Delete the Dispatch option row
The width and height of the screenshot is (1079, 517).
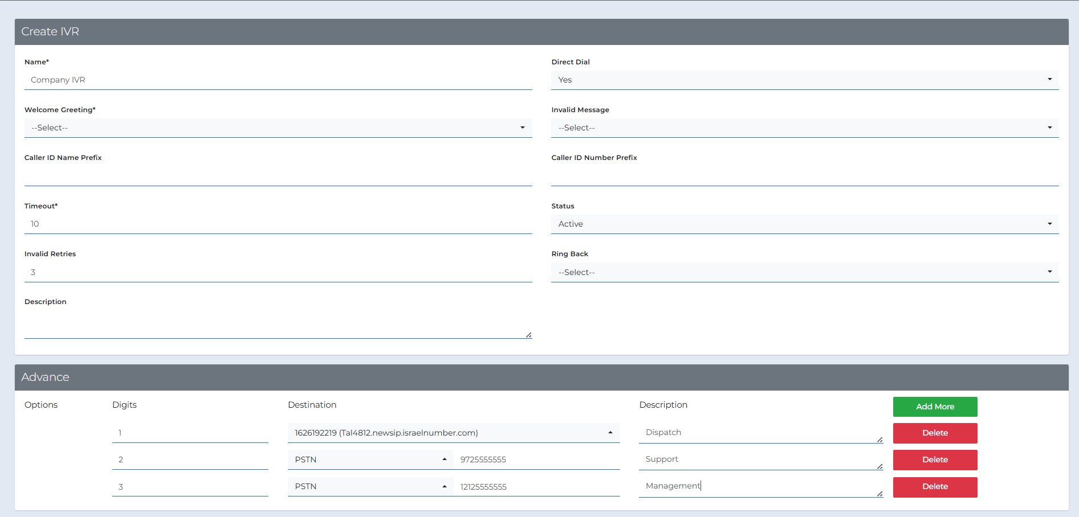tap(935, 433)
